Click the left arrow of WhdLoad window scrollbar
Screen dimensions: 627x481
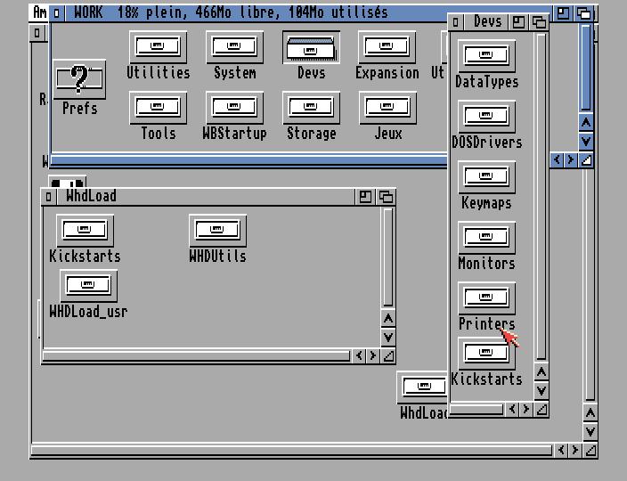pyautogui.click(x=359, y=355)
